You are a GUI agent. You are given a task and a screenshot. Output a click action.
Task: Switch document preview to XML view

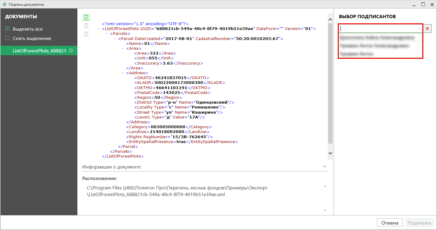pyautogui.click(x=86, y=17)
